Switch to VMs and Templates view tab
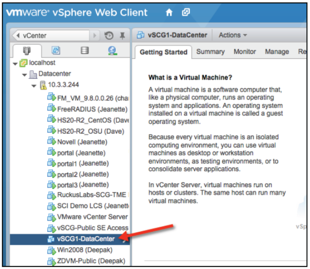The width and height of the screenshot is (310, 269). (56, 50)
